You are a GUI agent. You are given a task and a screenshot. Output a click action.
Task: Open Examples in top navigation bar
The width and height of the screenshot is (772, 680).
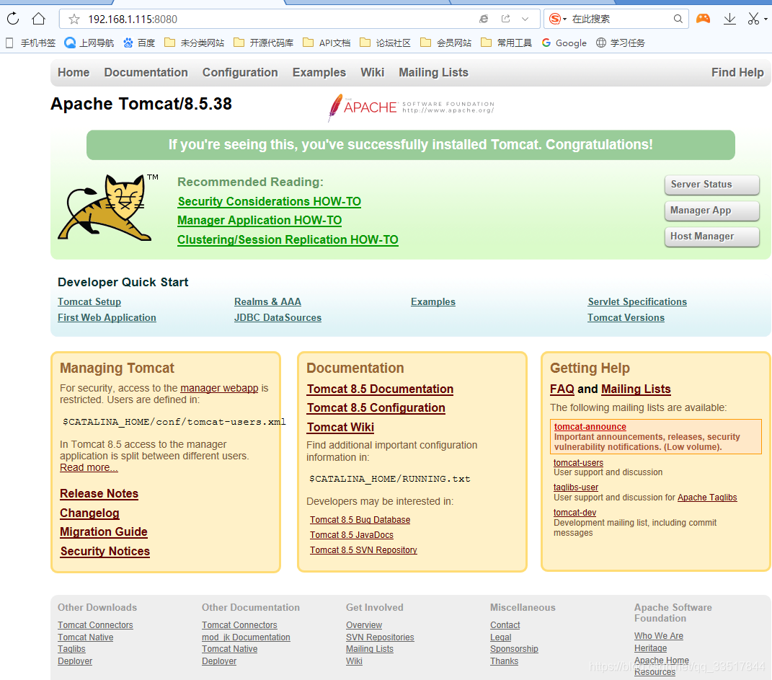[319, 72]
